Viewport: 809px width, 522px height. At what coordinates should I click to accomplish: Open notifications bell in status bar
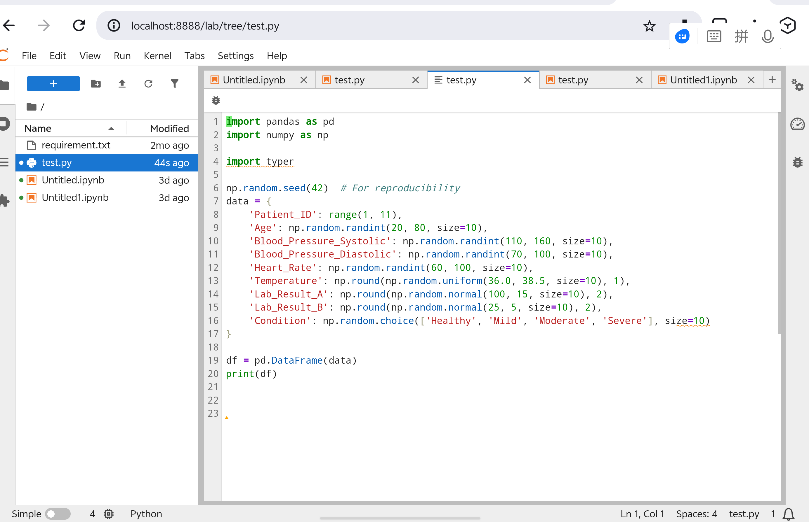pos(788,514)
